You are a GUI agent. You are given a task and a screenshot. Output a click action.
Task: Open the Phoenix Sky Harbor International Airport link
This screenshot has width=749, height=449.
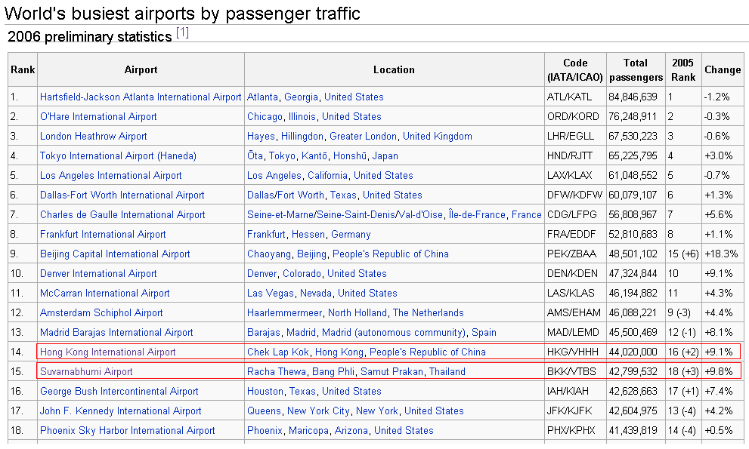click(x=128, y=431)
